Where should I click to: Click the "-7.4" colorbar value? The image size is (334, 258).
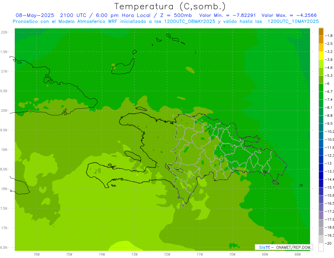(x=329, y=100)
